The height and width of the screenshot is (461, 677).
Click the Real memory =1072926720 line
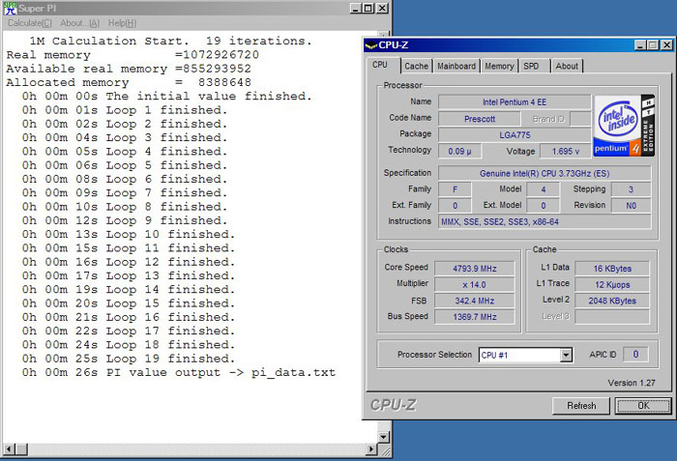click(x=132, y=55)
